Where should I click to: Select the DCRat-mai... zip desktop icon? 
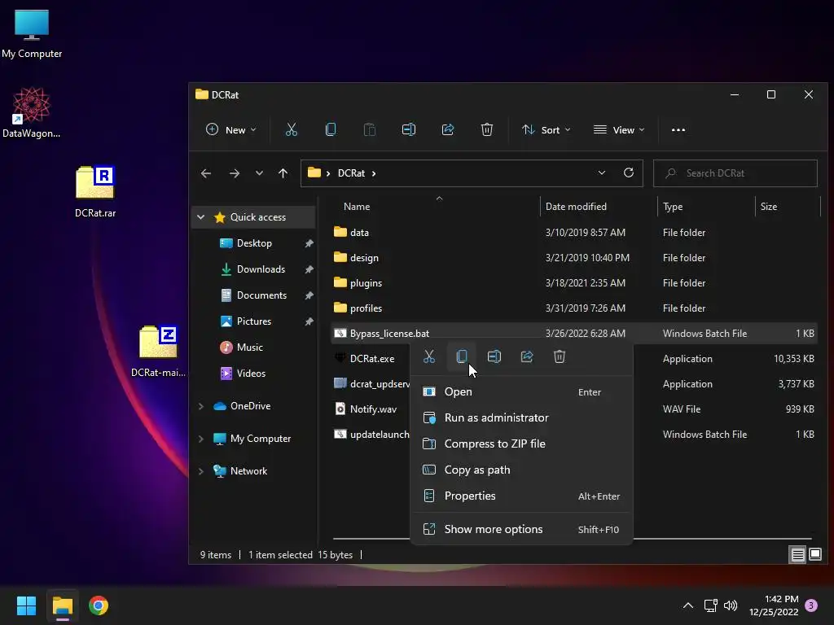(158, 352)
